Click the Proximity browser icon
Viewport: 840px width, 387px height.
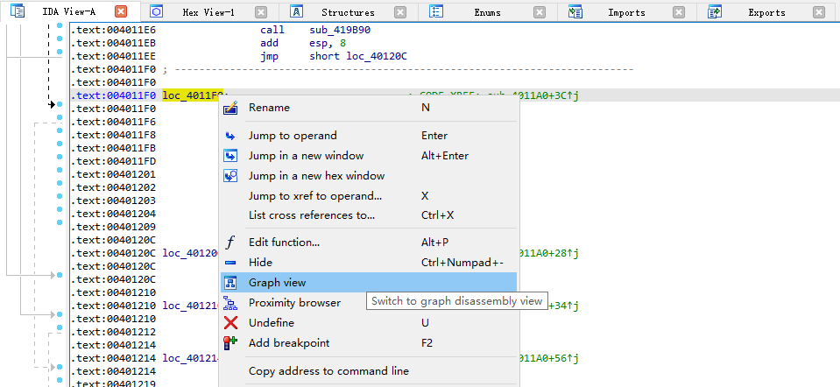(x=230, y=303)
